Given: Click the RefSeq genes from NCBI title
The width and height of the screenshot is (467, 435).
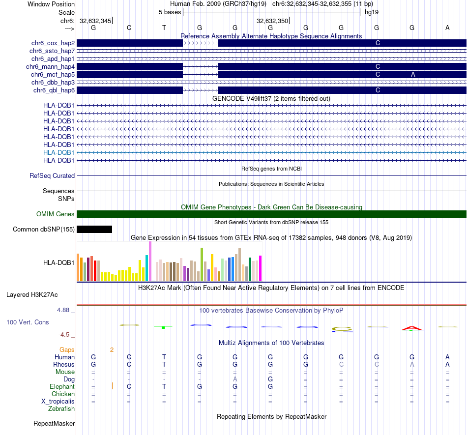Looking at the screenshot, I should [271, 169].
